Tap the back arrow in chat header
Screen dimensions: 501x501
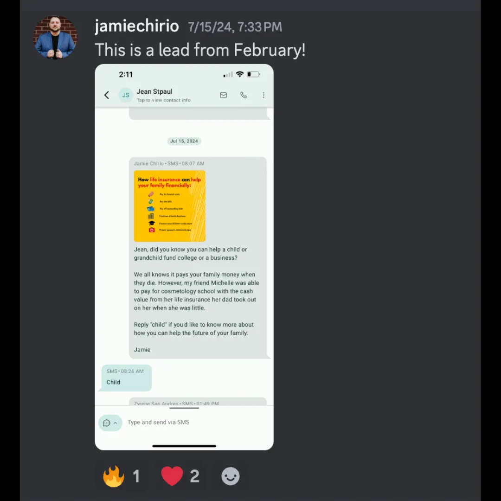coord(107,95)
